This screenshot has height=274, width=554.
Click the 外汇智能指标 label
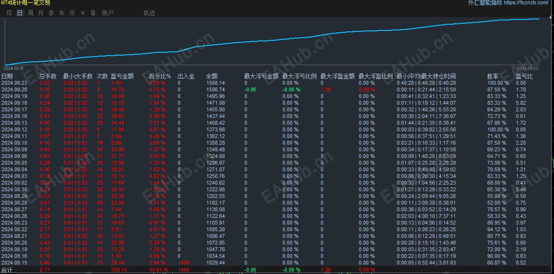485,3
